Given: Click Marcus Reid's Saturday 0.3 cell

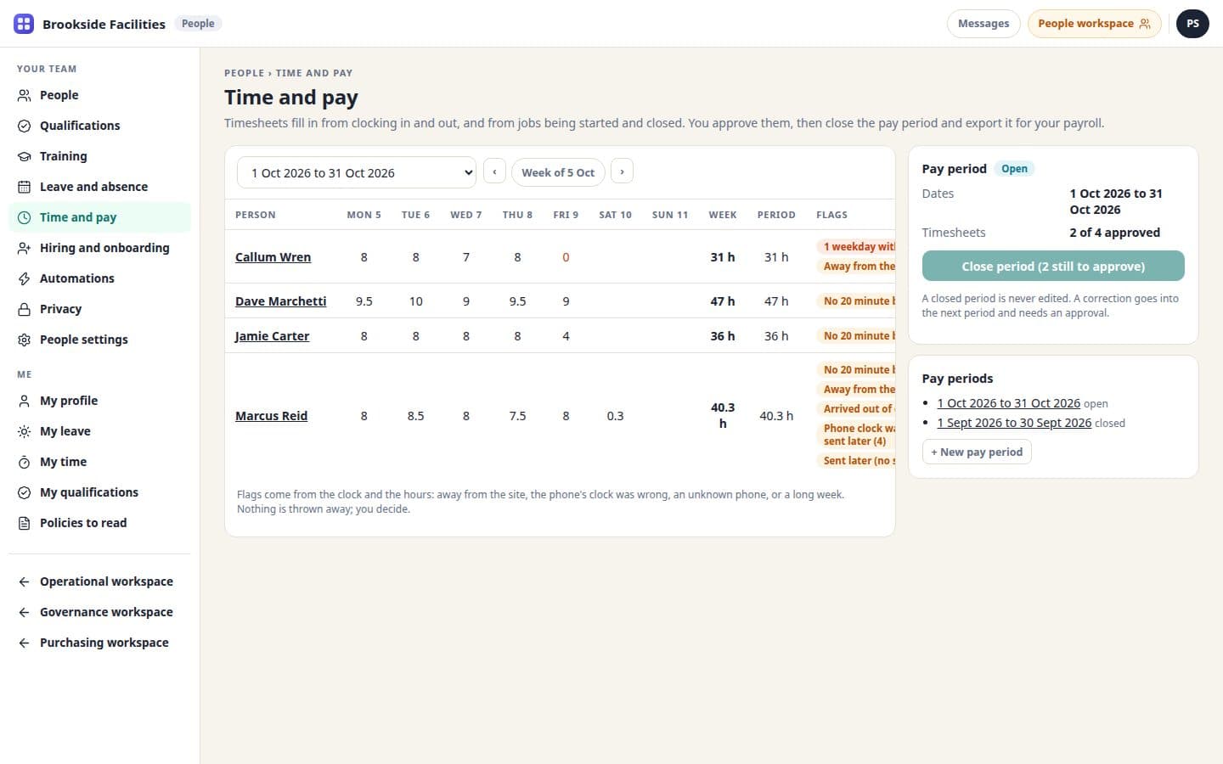Looking at the screenshot, I should point(615,416).
